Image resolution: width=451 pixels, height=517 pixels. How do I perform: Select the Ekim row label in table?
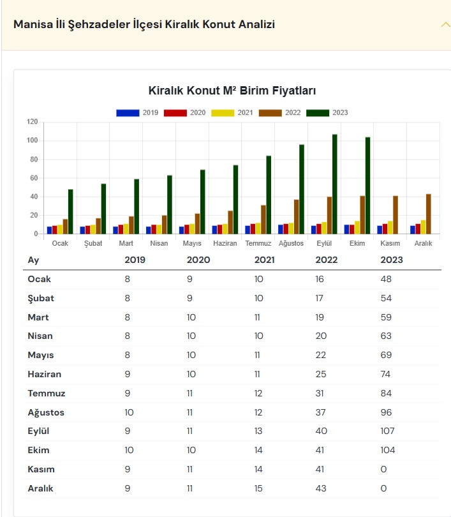tap(38, 450)
